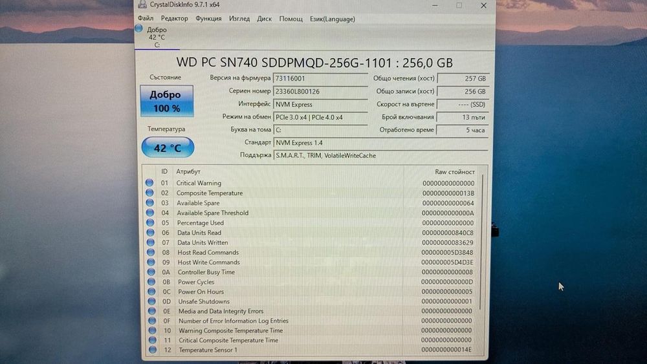The image size is (647, 364).
Task: Click the attribute list vertical scrollbar
Action: [x=483, y=241]
